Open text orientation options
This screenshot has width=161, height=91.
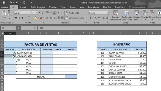[x=59, y=13]
